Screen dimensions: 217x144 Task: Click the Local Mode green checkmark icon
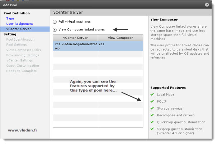point(152,94)
